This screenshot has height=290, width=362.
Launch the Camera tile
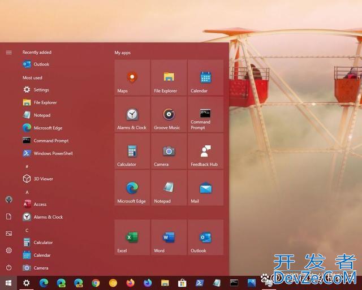pos(169,151)
